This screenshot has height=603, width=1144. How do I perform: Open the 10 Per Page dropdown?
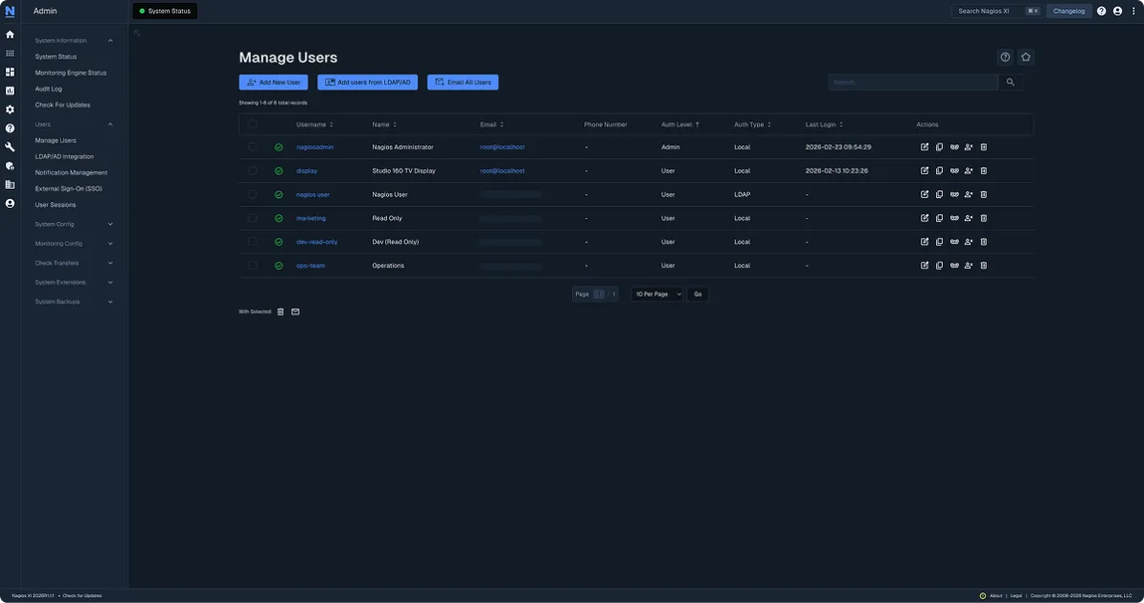point(656,293)
